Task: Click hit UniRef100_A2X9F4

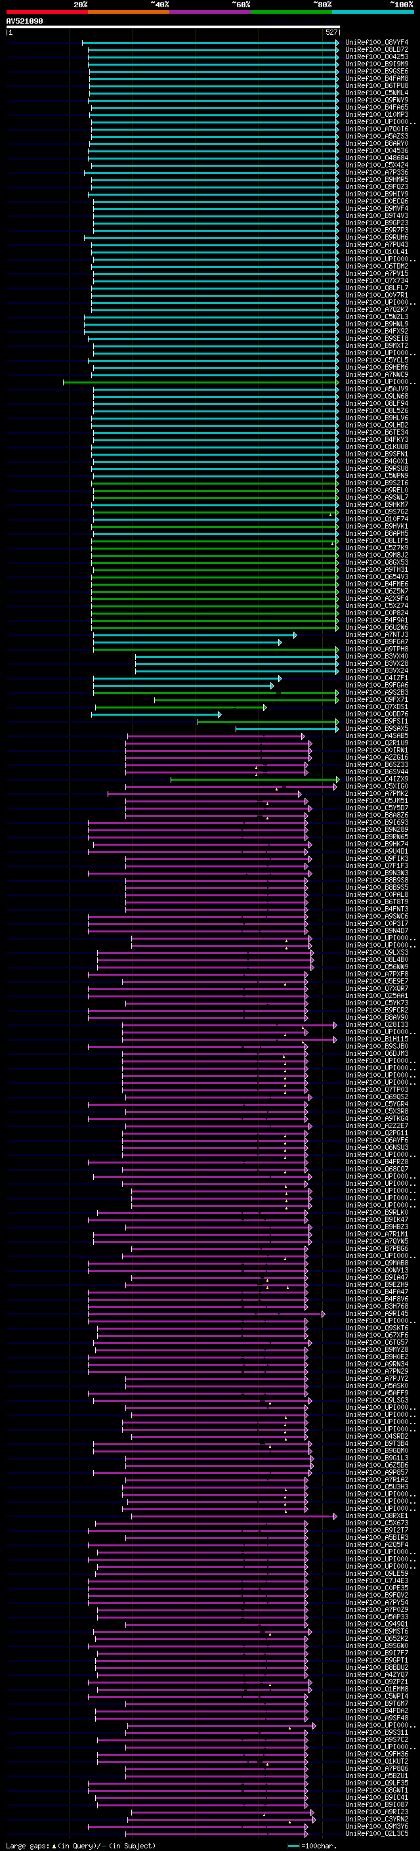Action: [x=376, y=598]
